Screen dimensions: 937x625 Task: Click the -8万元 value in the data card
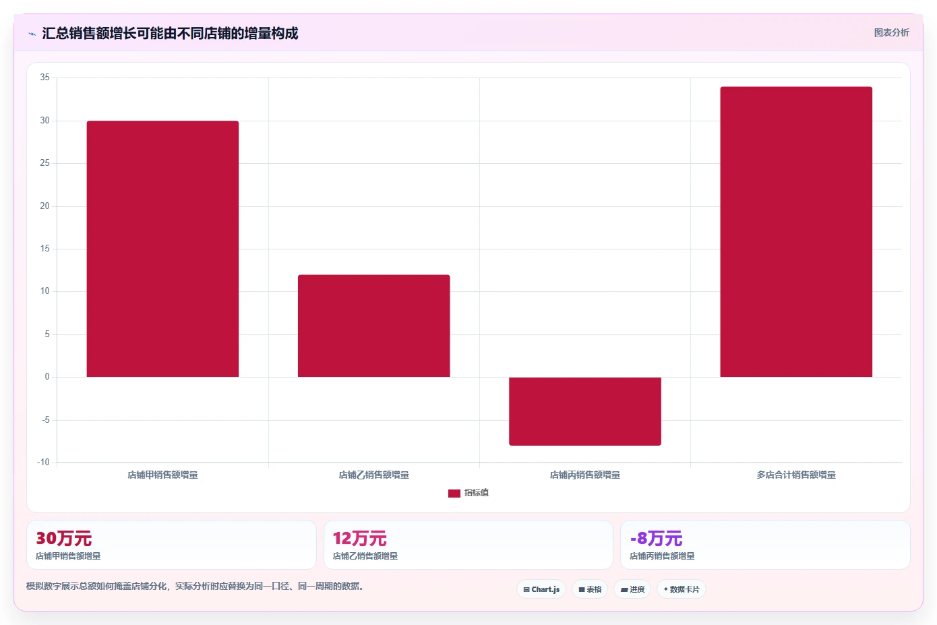[x=656, y=539]
